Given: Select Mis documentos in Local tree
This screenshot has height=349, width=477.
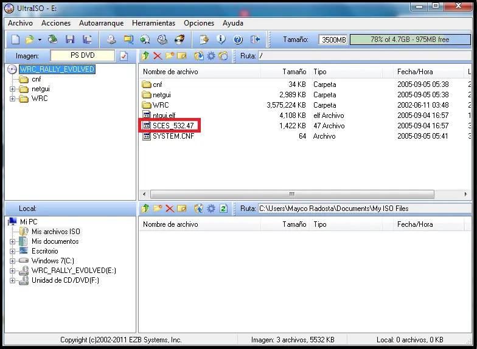Looking at the screenshot, I should click(x=55, y=241).
